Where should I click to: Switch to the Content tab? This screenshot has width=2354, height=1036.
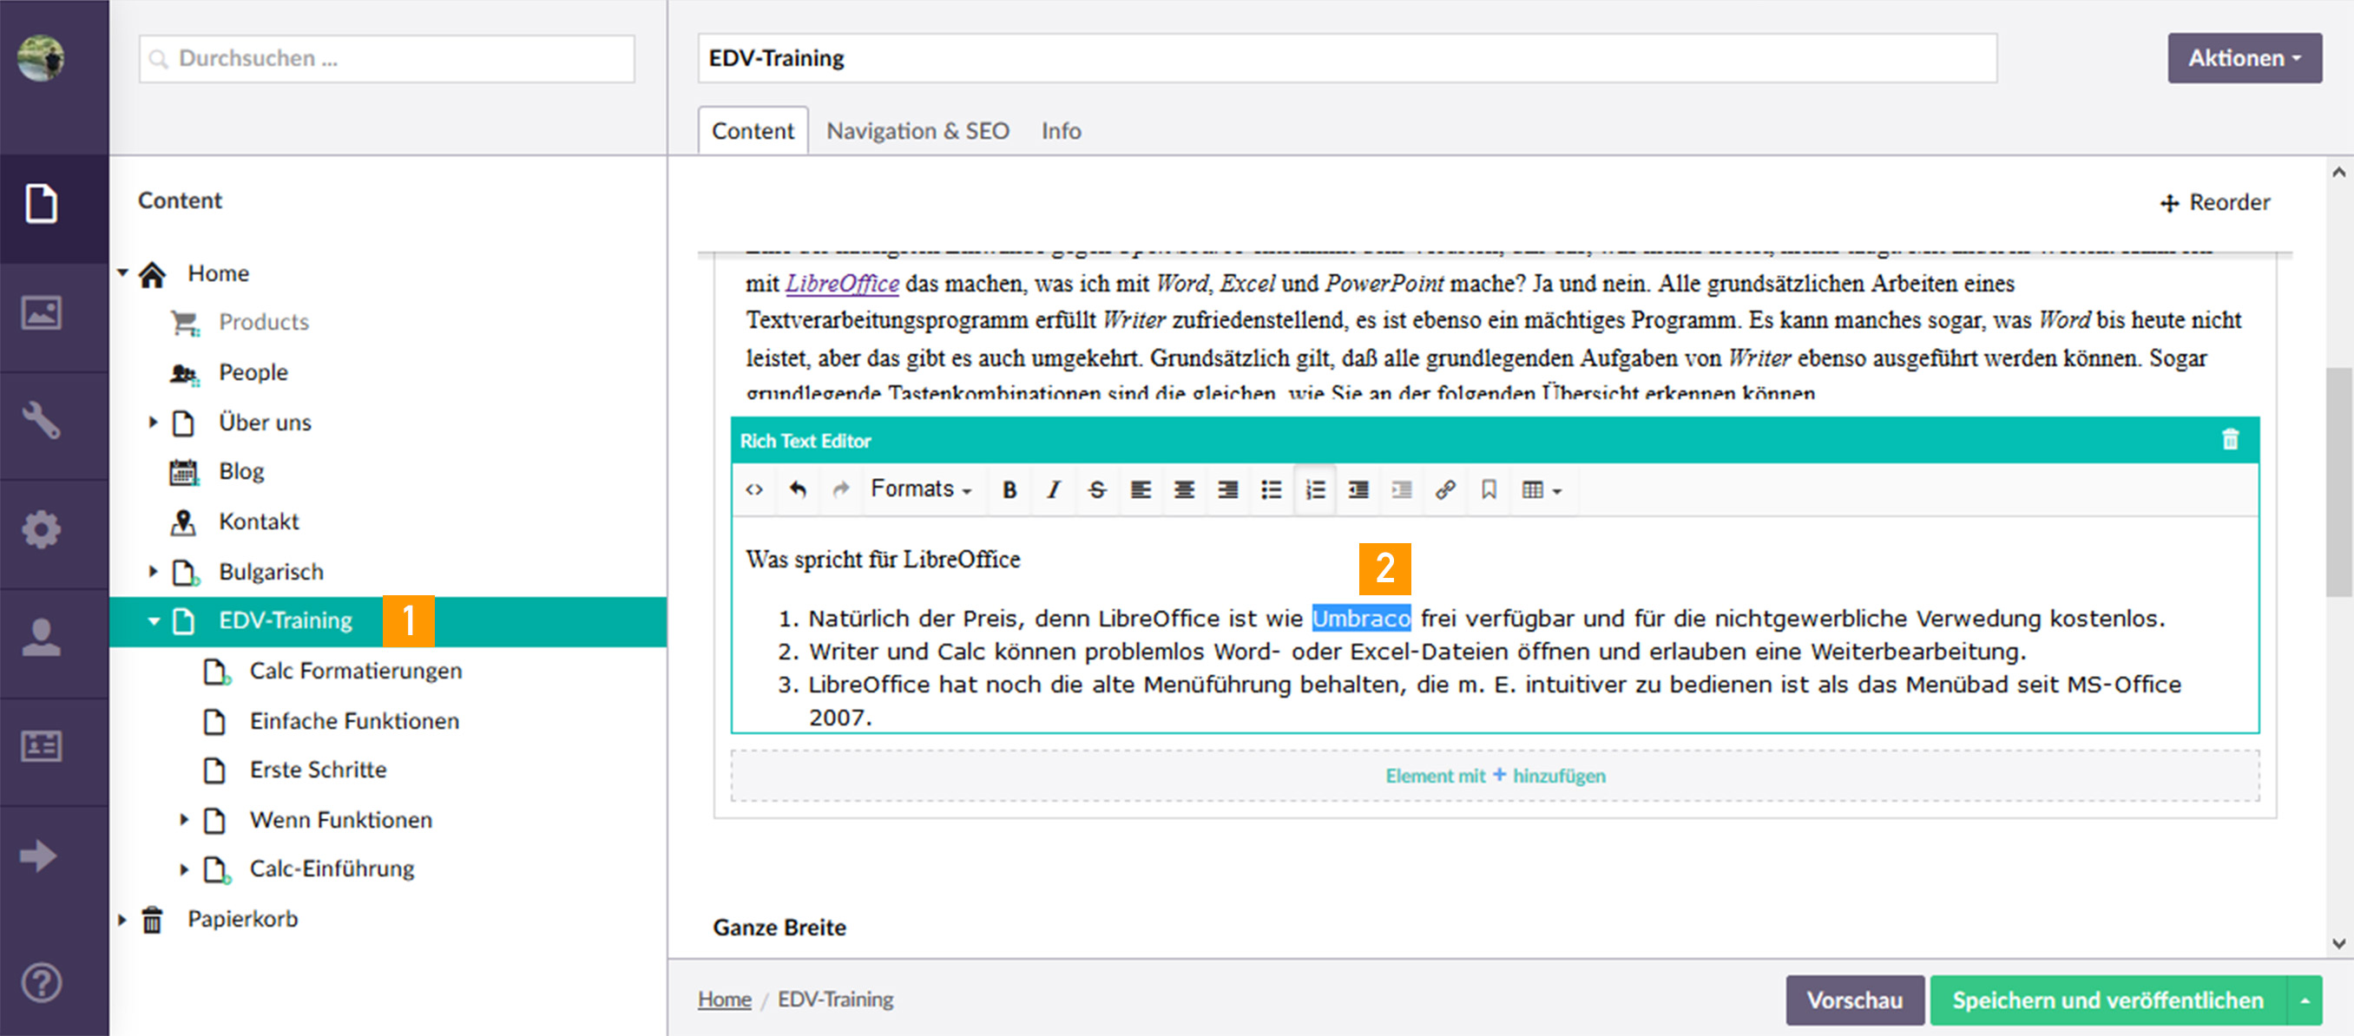click(x=753, y=131)
